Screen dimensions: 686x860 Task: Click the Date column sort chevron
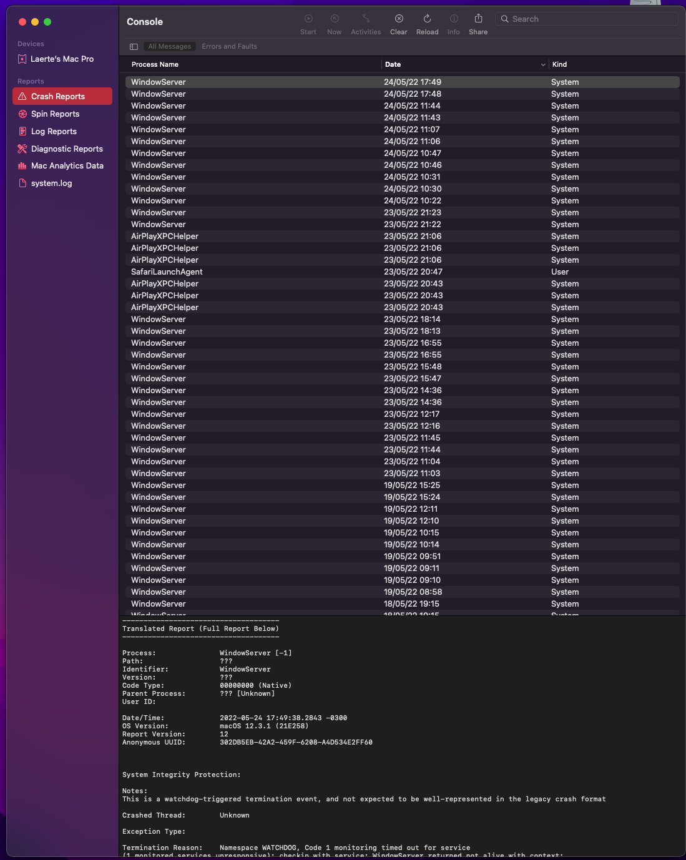click(543, 65)
